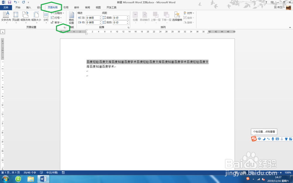
Task: Click the macro recording icon in status bar
Action: 63,173
